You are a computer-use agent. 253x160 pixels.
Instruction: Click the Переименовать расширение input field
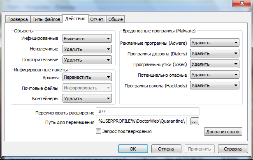[x=148, y=112]
